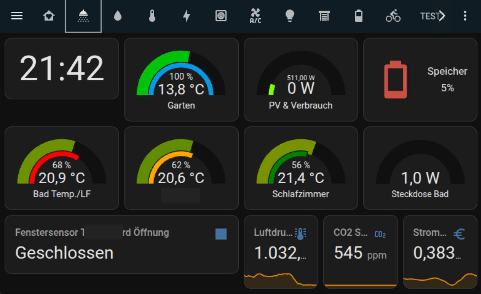Open the energy lightning bolt view

(x=186, y=16)
